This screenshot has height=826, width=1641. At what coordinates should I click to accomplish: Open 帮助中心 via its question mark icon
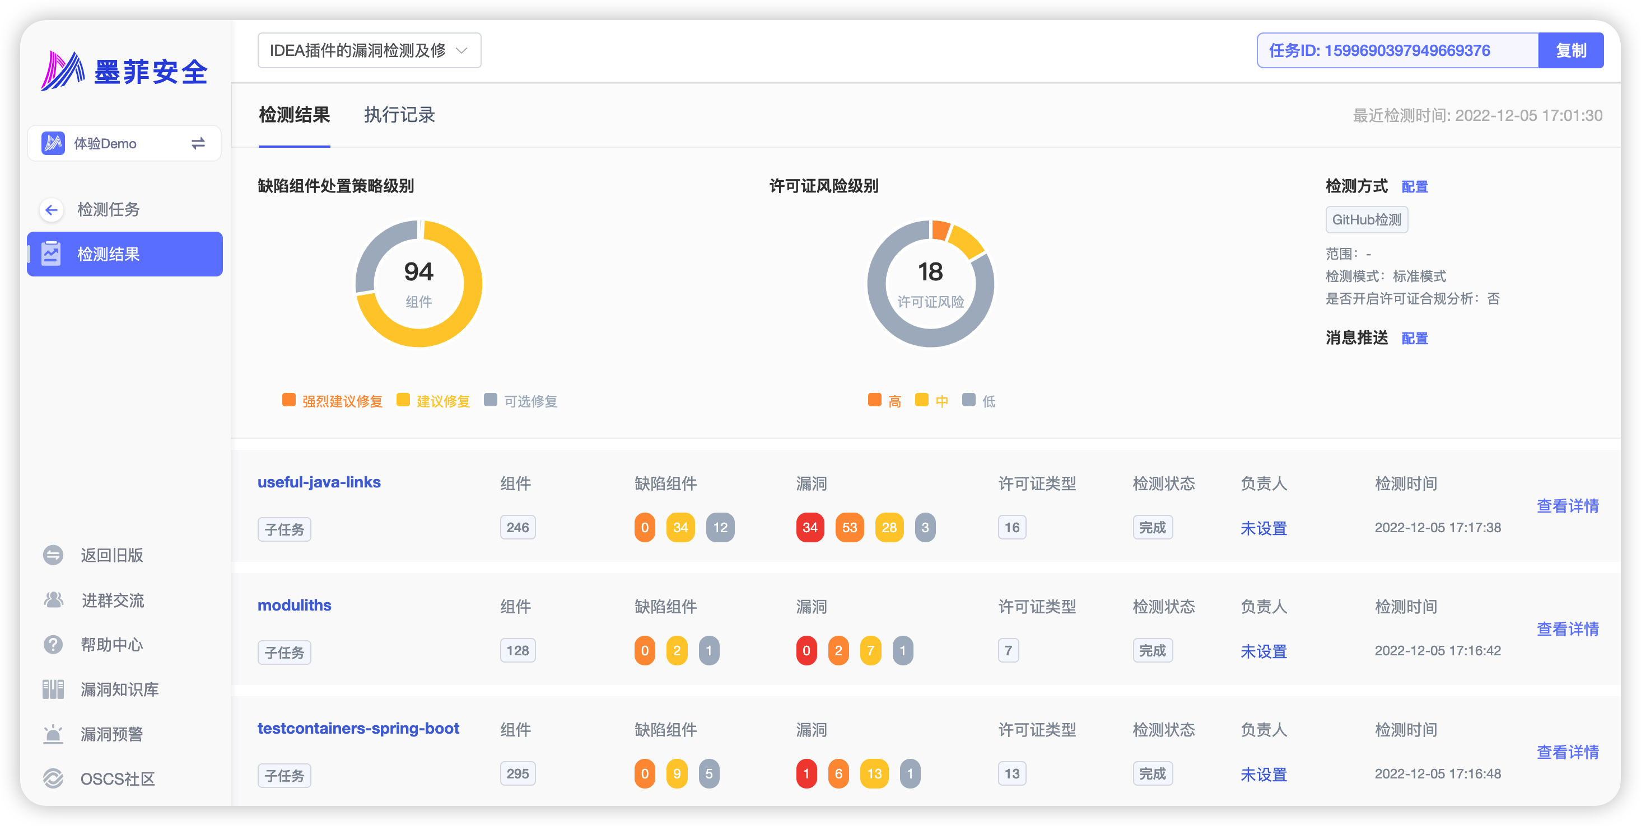coord(53,644)
